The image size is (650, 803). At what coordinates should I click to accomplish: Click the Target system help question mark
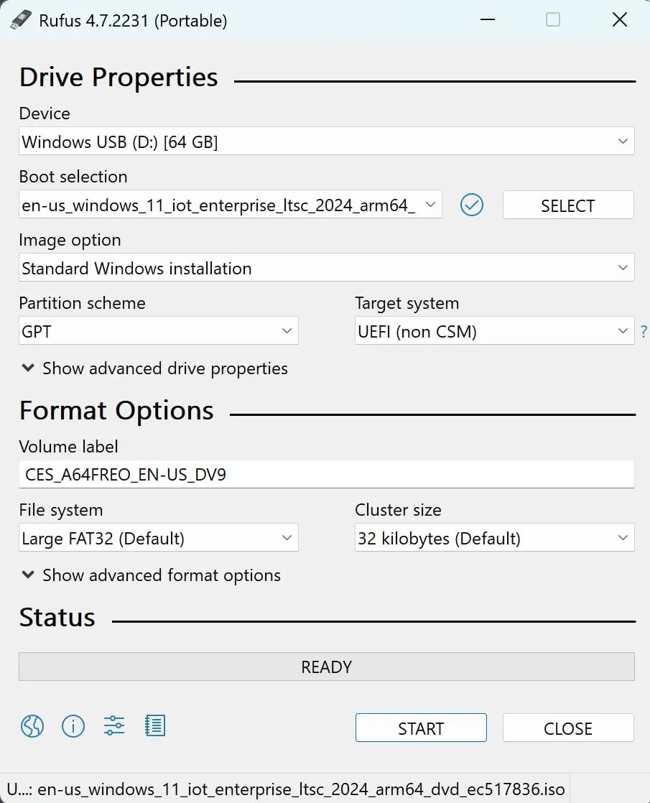(644, 332)
